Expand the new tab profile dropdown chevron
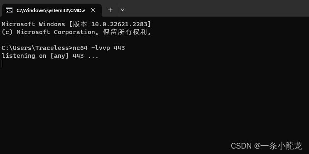Image resolution: width=309 pixels, height=154 pixels. [123, 10]
